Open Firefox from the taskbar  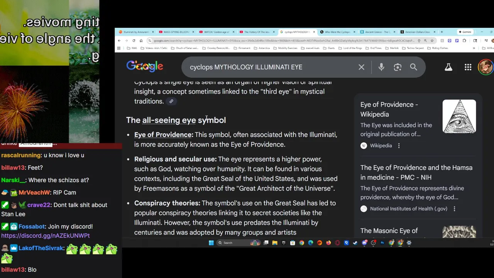(x=328, y=243)
